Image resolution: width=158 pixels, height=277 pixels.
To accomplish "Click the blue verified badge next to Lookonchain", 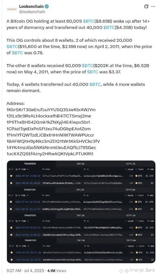I will tap(47, 6).
